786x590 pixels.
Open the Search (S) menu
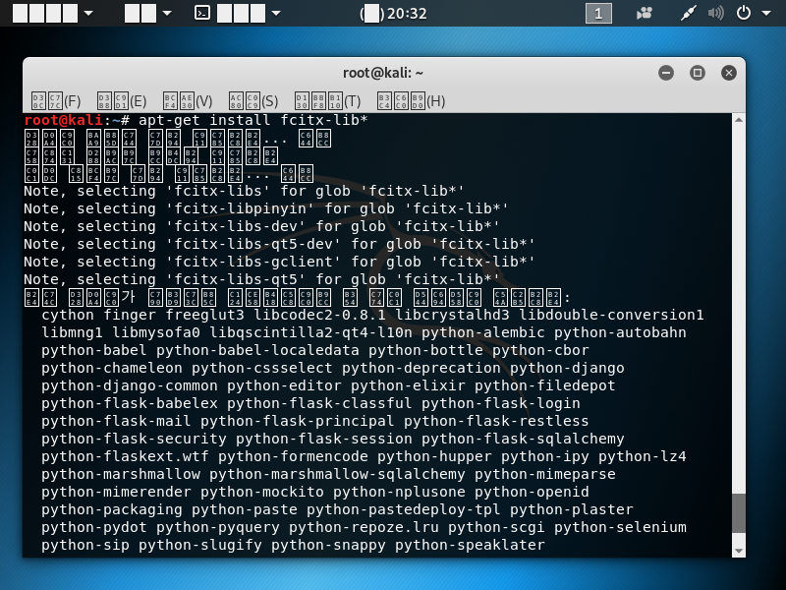[x=253, y=101]
